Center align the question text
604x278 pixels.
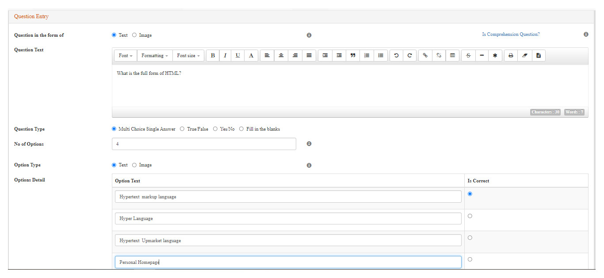[281, 56]
